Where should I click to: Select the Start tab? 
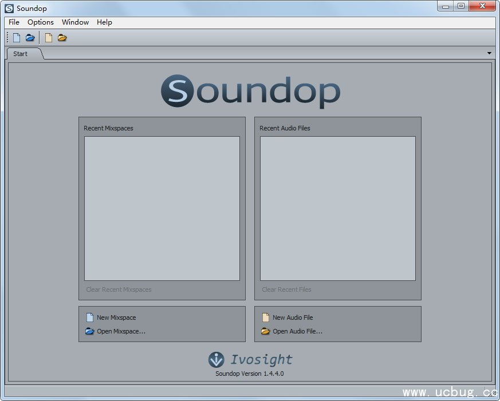pos(21,54)
